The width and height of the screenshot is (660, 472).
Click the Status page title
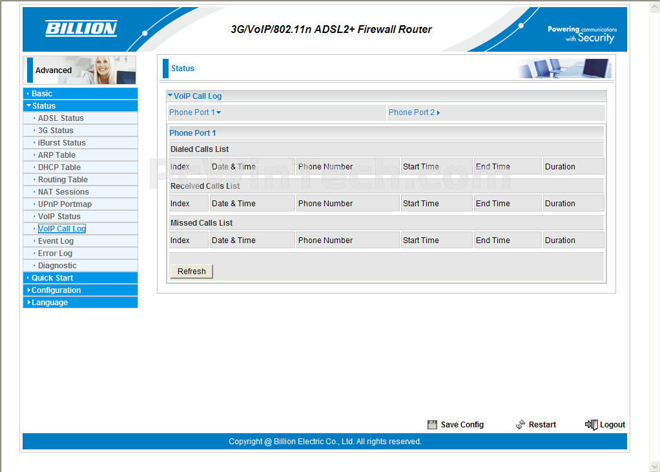[183, 69]
